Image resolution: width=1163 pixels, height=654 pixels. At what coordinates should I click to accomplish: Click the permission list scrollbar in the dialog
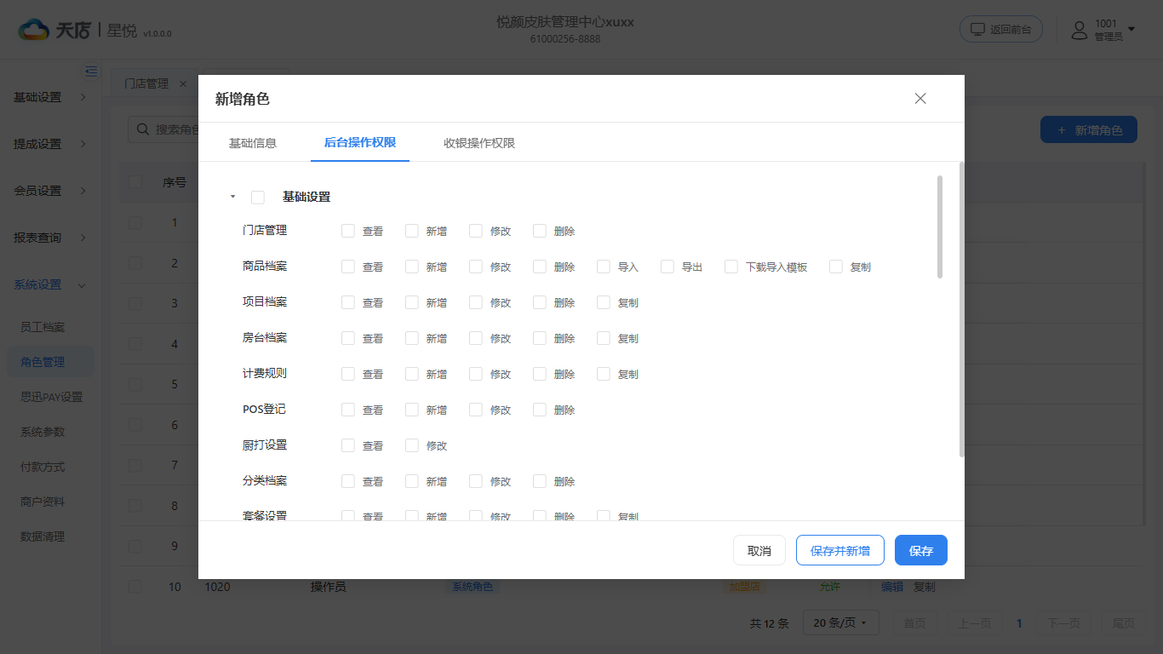pyautogui.click(x=940, y=227)
